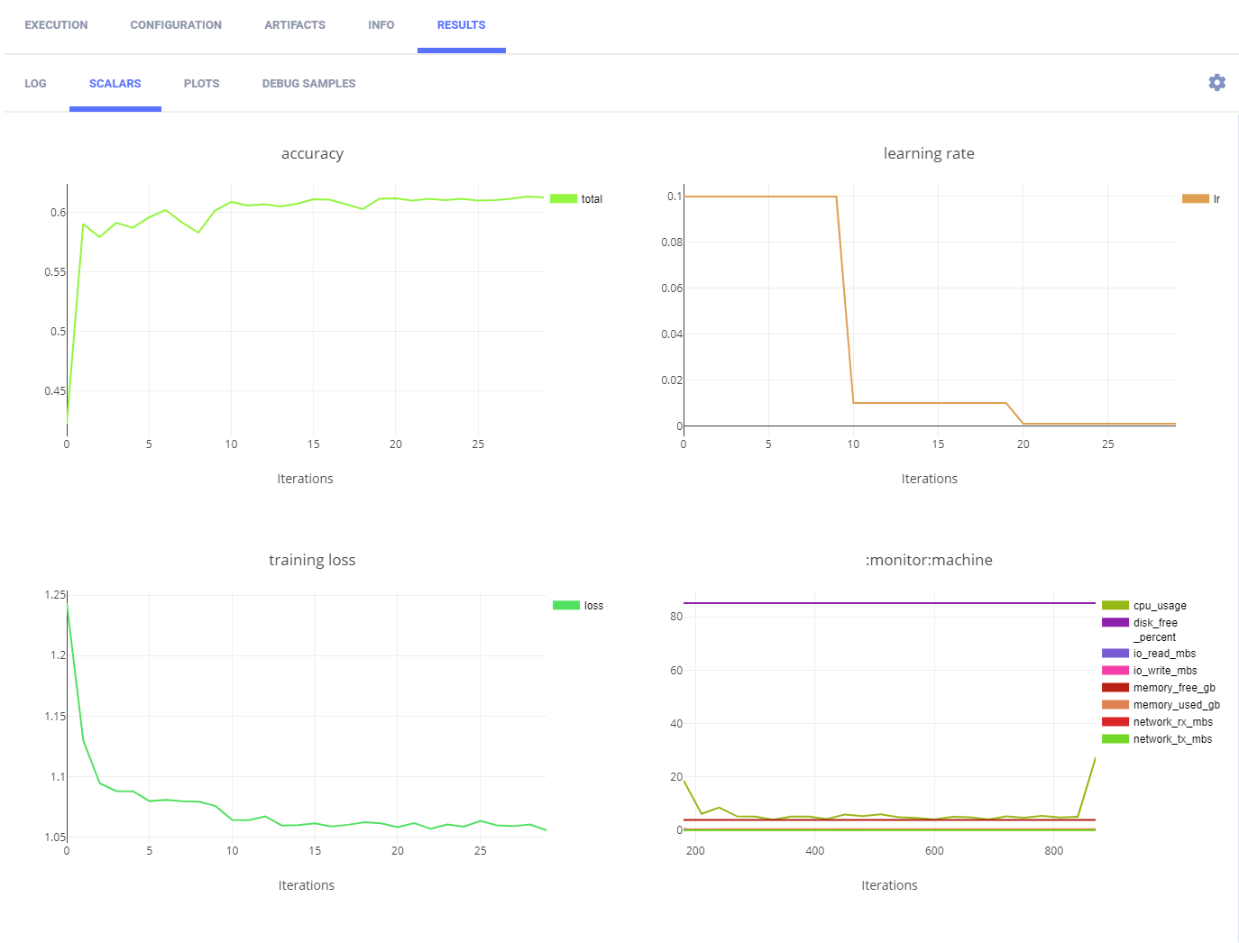Viewport: 1239px width, 943px height.
Task: Hide io_read_mbs series in monitor chart
Action: point(1163,654)
